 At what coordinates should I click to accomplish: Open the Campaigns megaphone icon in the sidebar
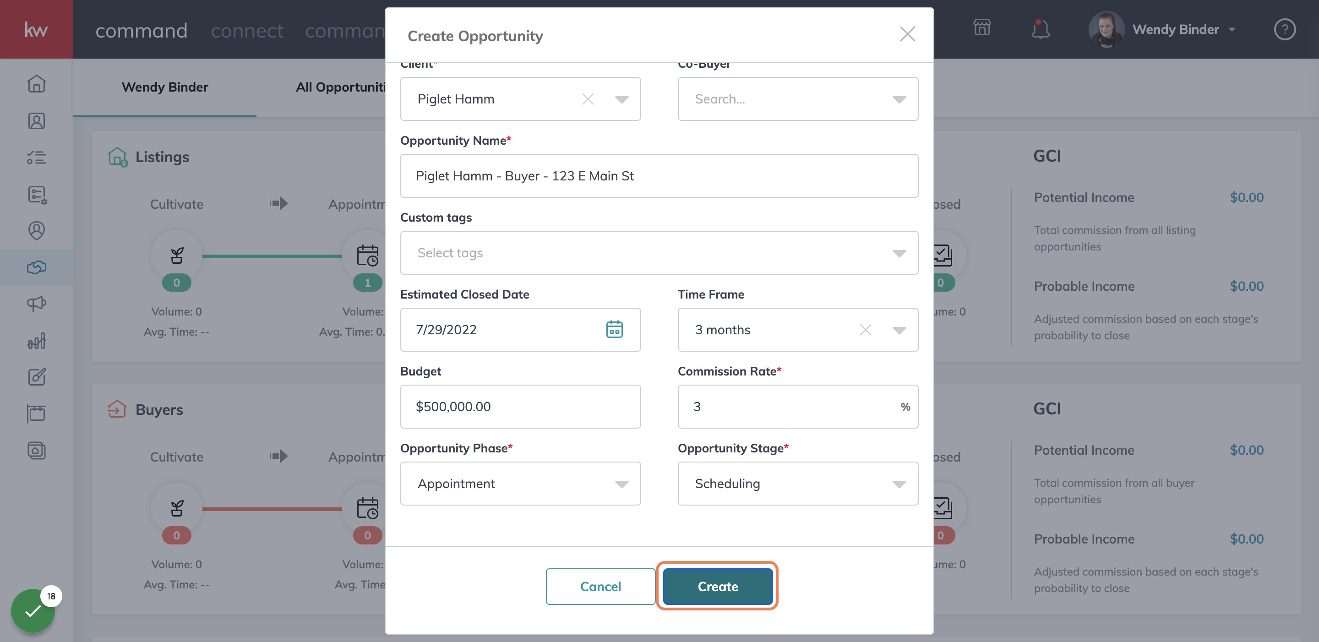36,304
